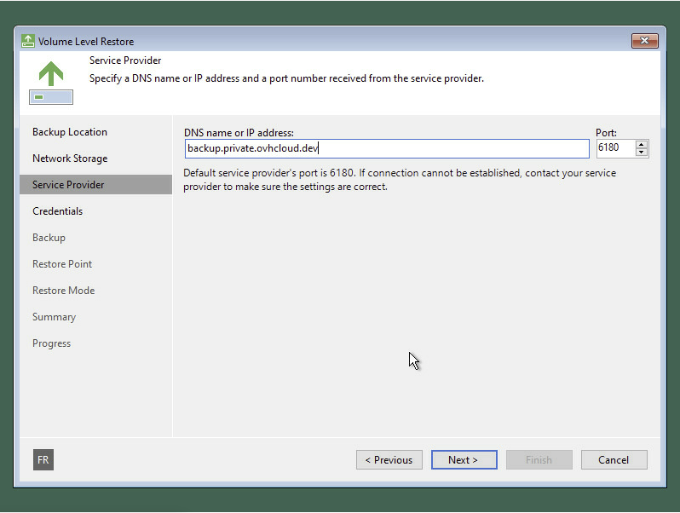Image resolution: width=680 pixels, height=513 pixels.
Task: Click the Veeam restore icon in title bar
Action: click(28, 41)
